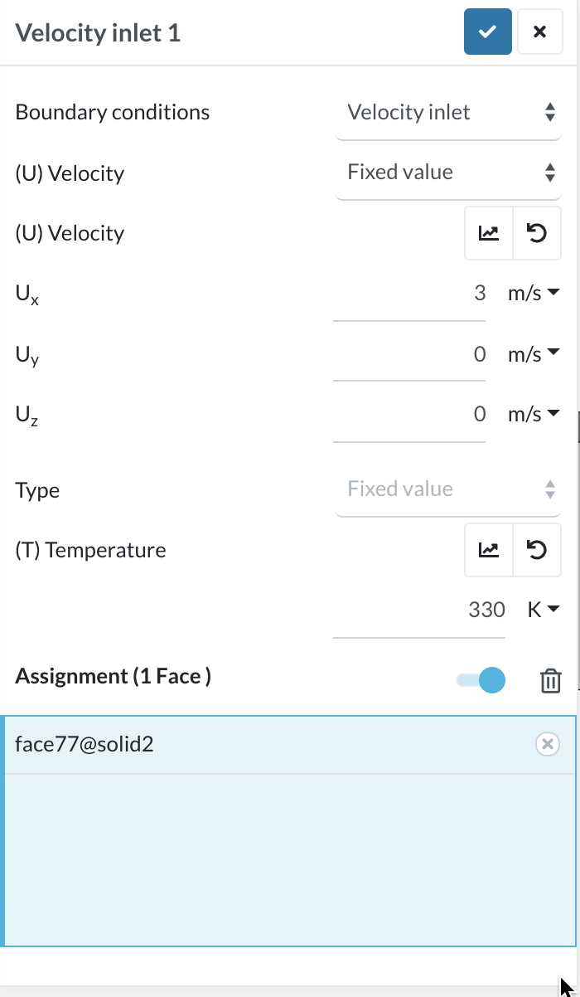Delete all assignments with trash icon
This screenshot has height=997, width=580.
coord(550,681)
